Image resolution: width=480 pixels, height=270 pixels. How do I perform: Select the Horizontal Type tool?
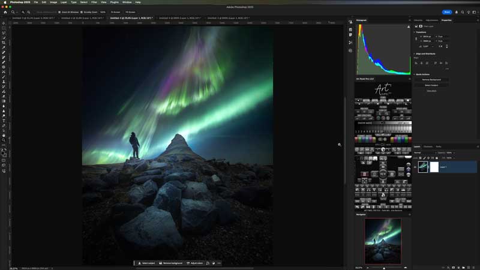click(x=4, y=121)
